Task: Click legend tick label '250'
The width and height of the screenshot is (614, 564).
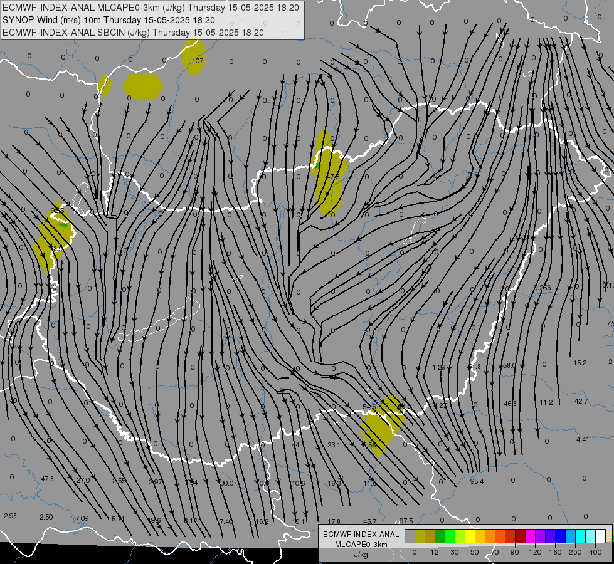Action: (x=575, y=552)
